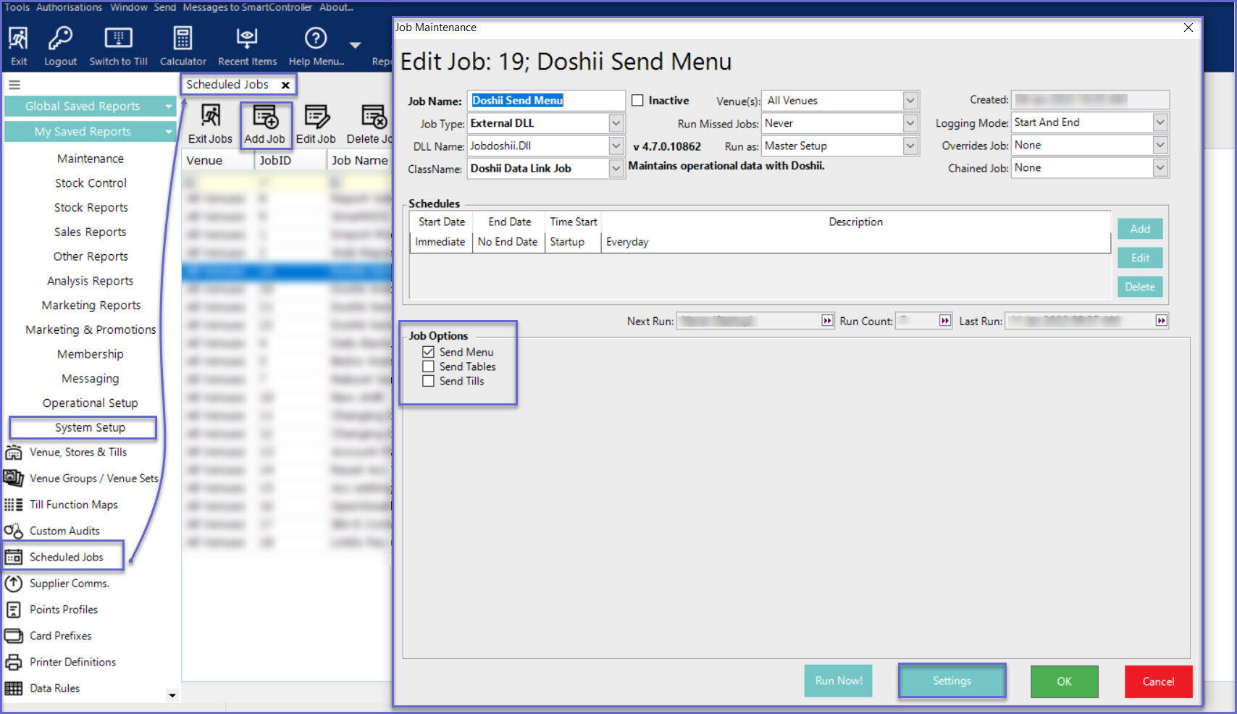Click Exit Jobs in Scheduled Jobs toolbar
1237x714 pixels.
[210, 125]
